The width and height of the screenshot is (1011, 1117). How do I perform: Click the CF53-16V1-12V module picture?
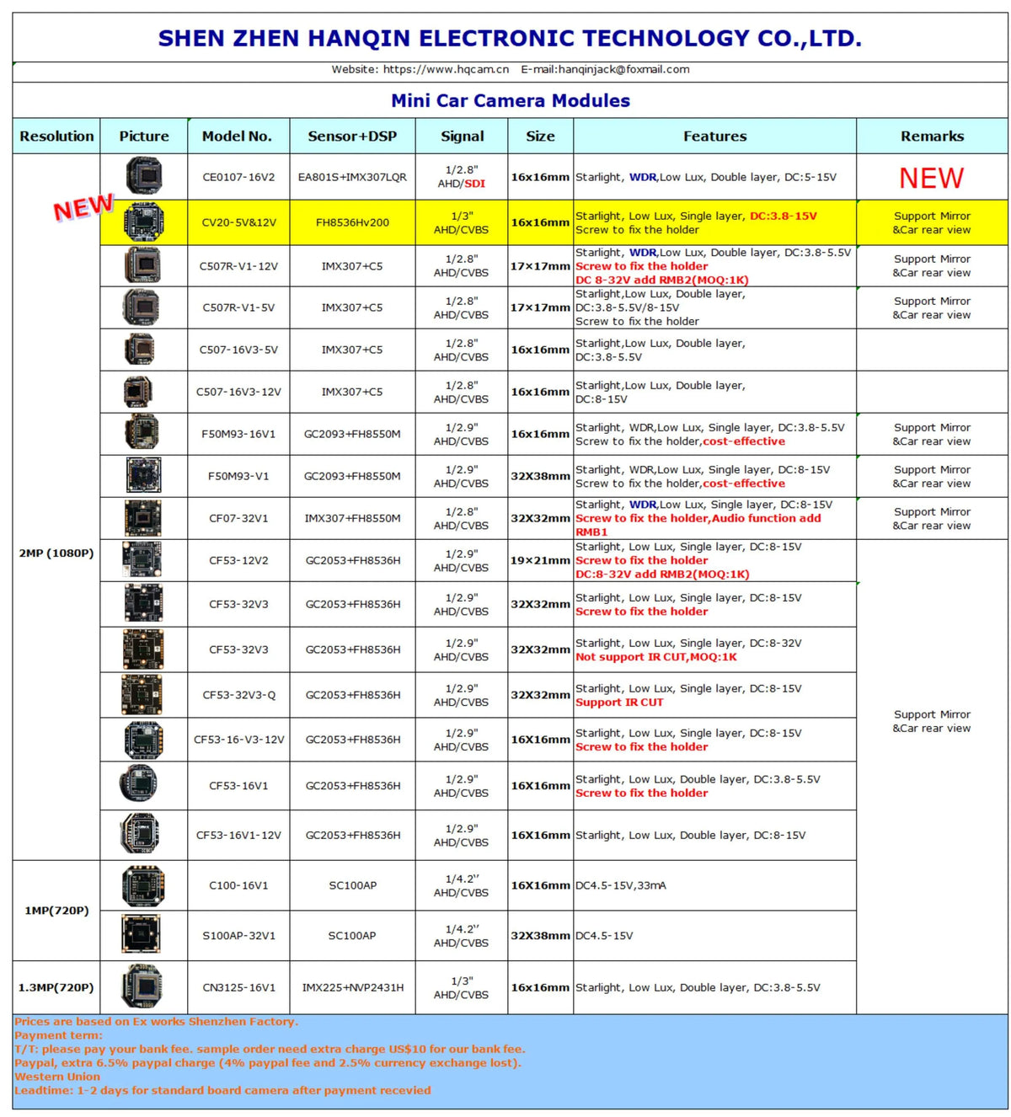[140, 835]
